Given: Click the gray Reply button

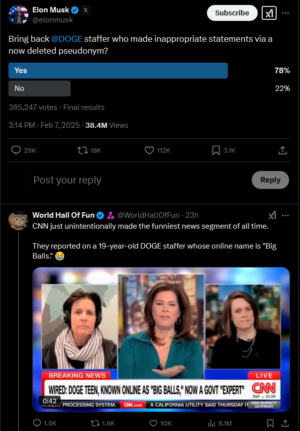Looking at the screenshot, I should [270, 180].
